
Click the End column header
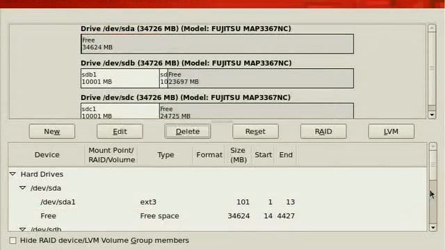coord(286,155)
